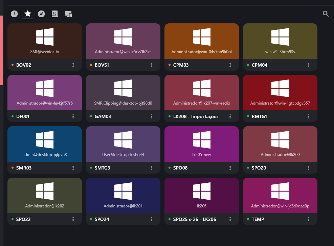Open options menu for BOV02
The height and width of the screenshot is (246, 334).
pos(73,65)
